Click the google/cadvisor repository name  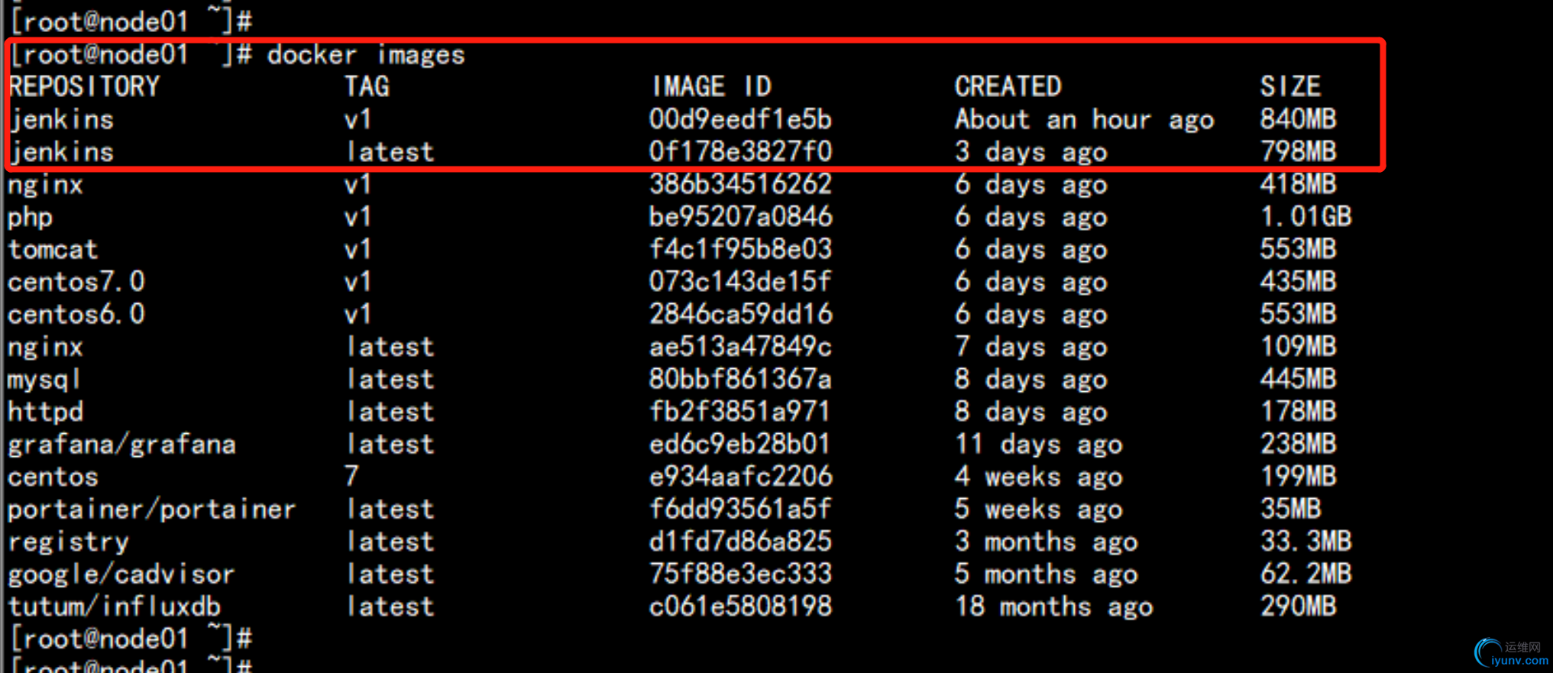tap(121, 574)
